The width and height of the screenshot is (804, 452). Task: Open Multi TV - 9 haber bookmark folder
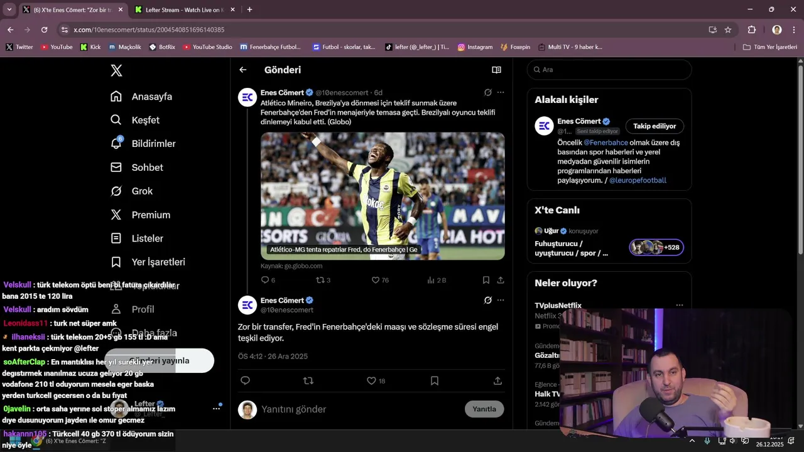(x=570, y=47)
